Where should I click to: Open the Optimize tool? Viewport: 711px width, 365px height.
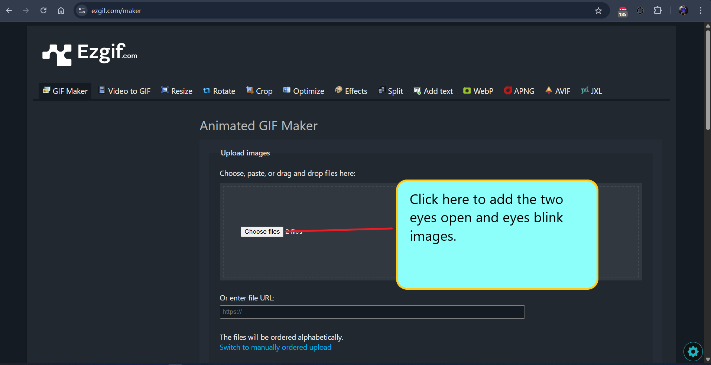pyautogui.click(x=303, y=91)
